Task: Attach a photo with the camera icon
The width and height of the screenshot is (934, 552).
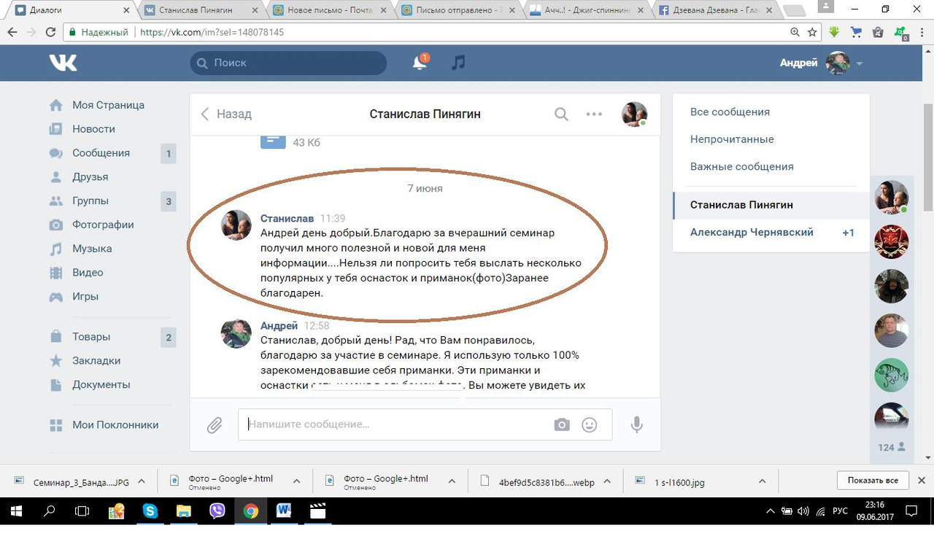Action: pyautogui.click(x=562, y=424)
